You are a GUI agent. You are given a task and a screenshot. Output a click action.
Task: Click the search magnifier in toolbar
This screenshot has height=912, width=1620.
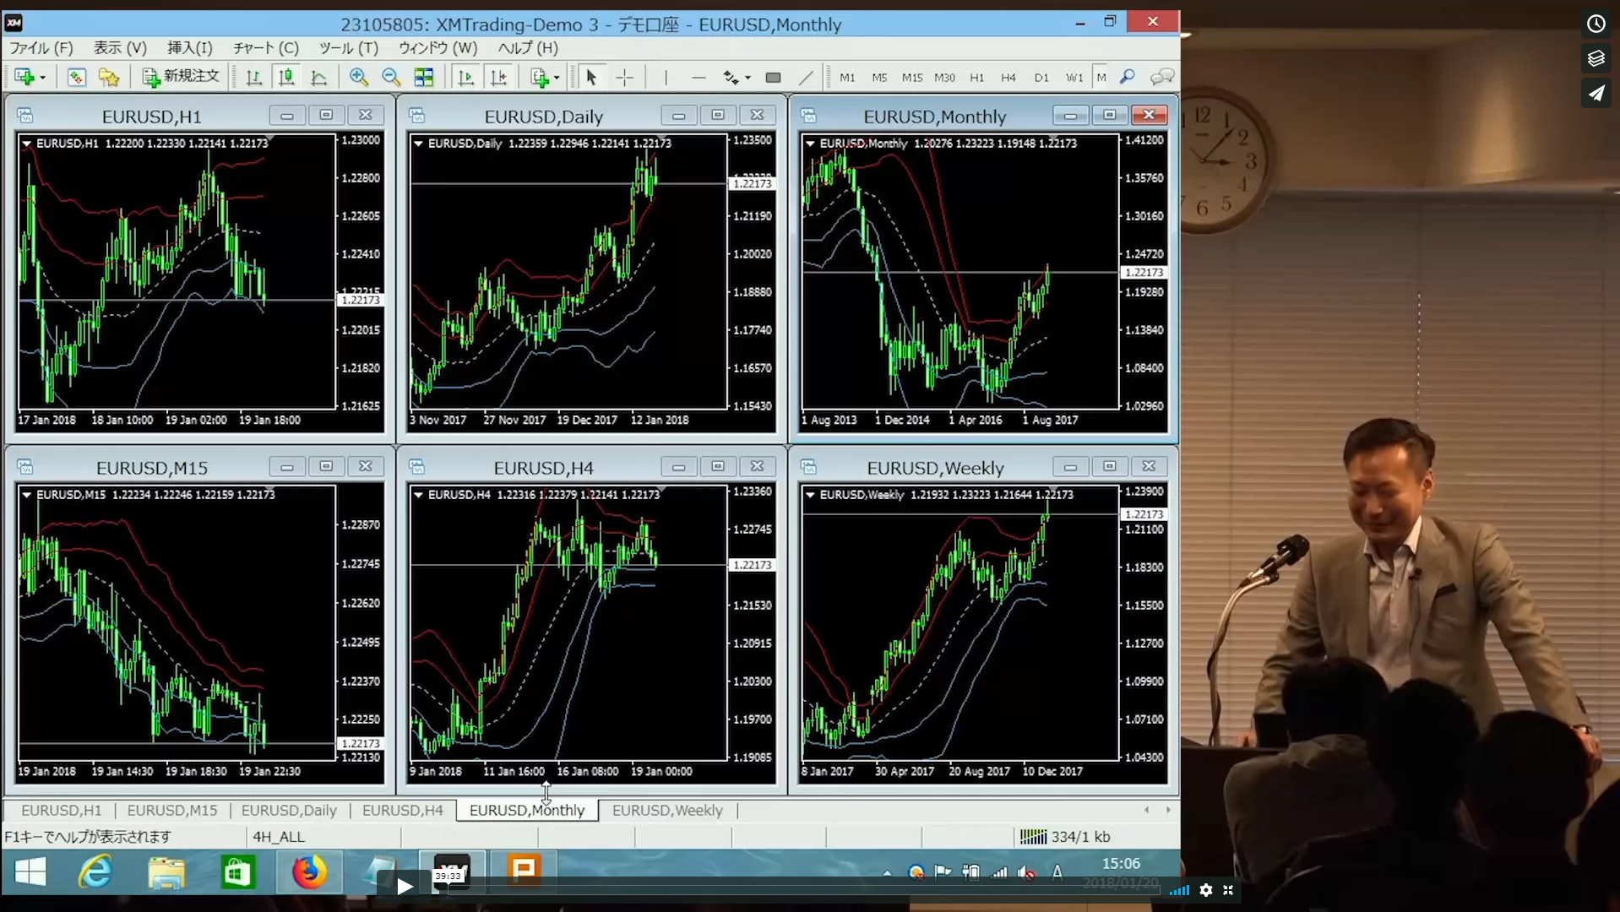[1127, 78]
